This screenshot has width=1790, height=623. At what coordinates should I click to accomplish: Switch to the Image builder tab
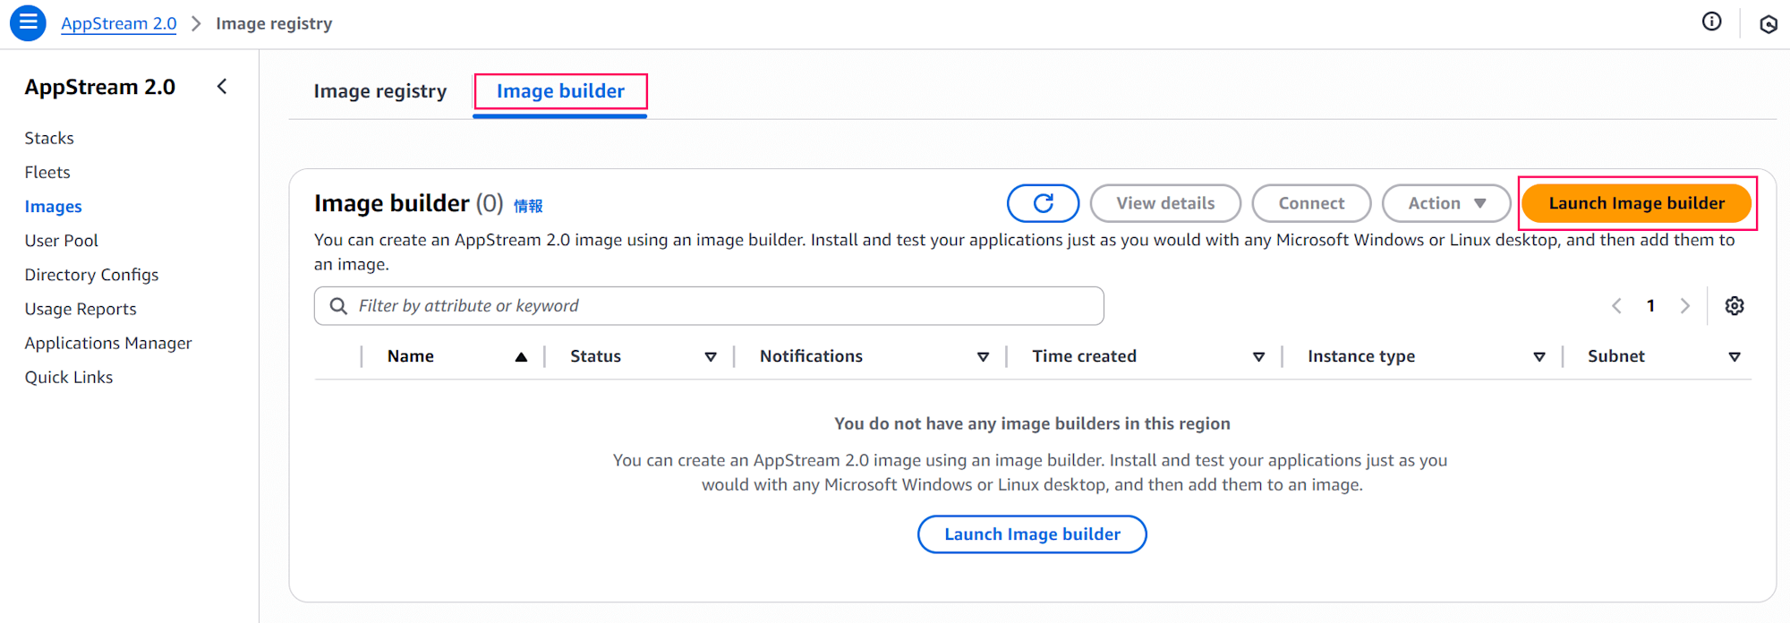[560, 91]
